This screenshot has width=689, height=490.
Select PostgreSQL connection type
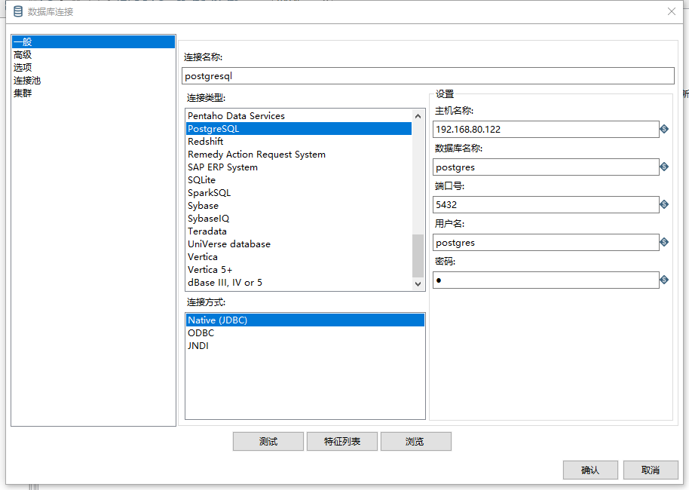(299, 128)
